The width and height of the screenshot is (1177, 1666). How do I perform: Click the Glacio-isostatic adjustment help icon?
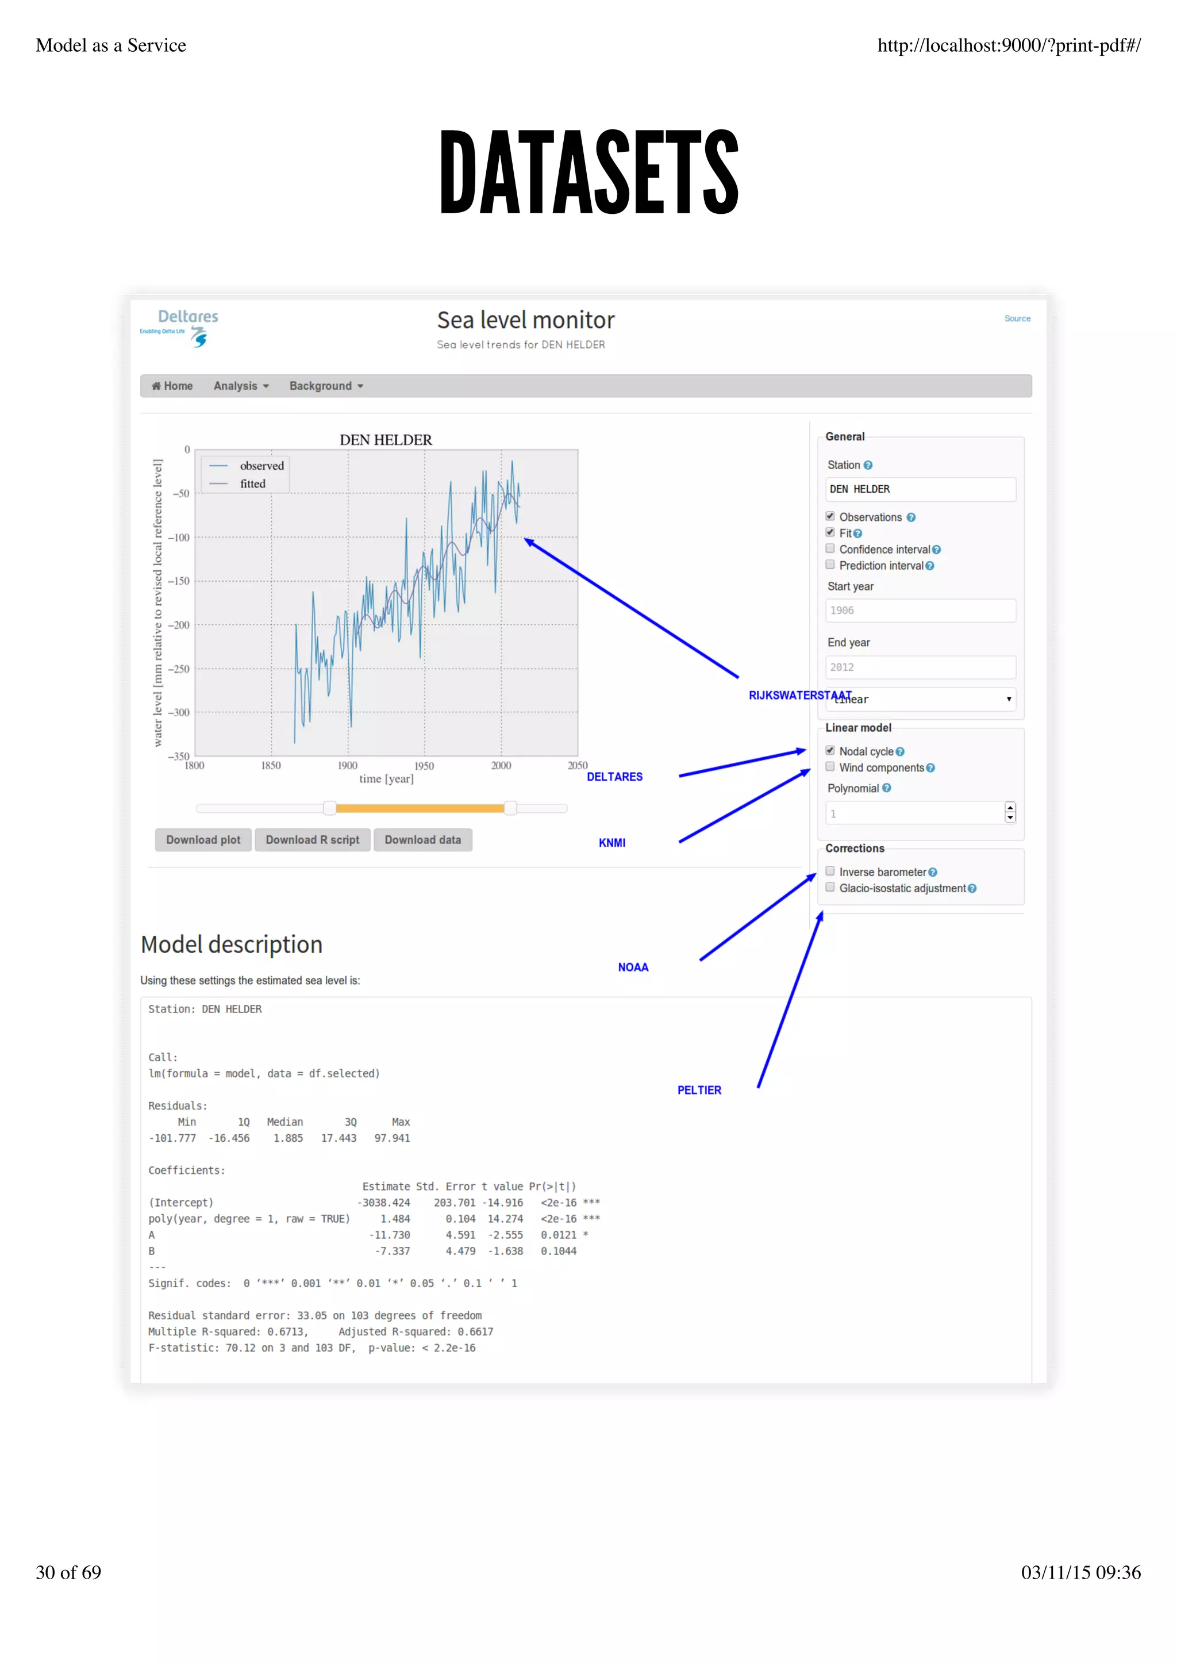pyautogui.click(x=972, y=888)
